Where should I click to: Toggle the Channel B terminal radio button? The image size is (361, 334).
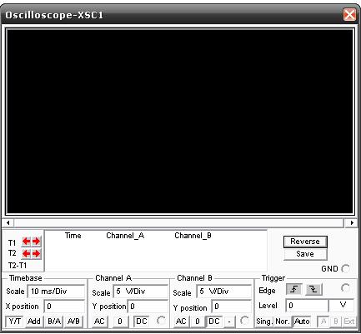tap(244, 321)
